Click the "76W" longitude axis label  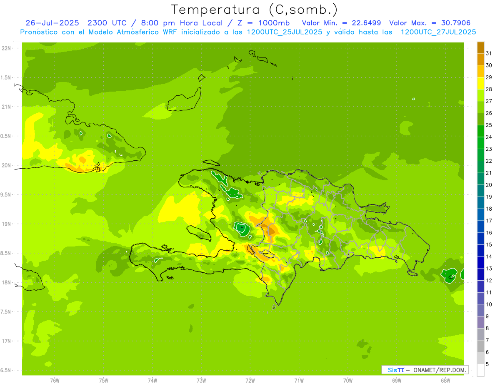[55, 381]
